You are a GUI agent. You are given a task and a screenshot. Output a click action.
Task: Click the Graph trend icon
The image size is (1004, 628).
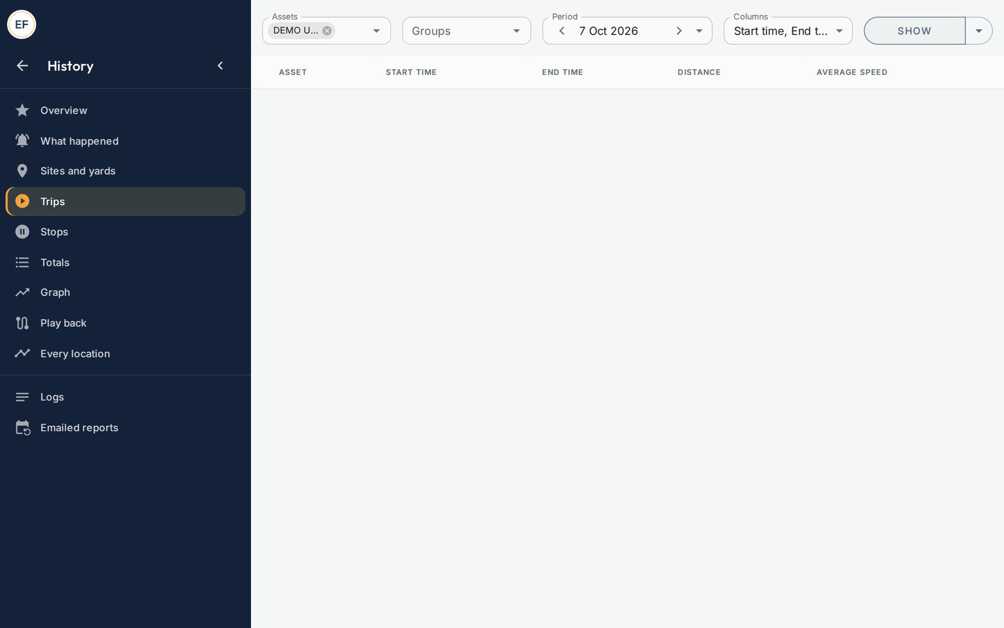(x=22, y=292)
